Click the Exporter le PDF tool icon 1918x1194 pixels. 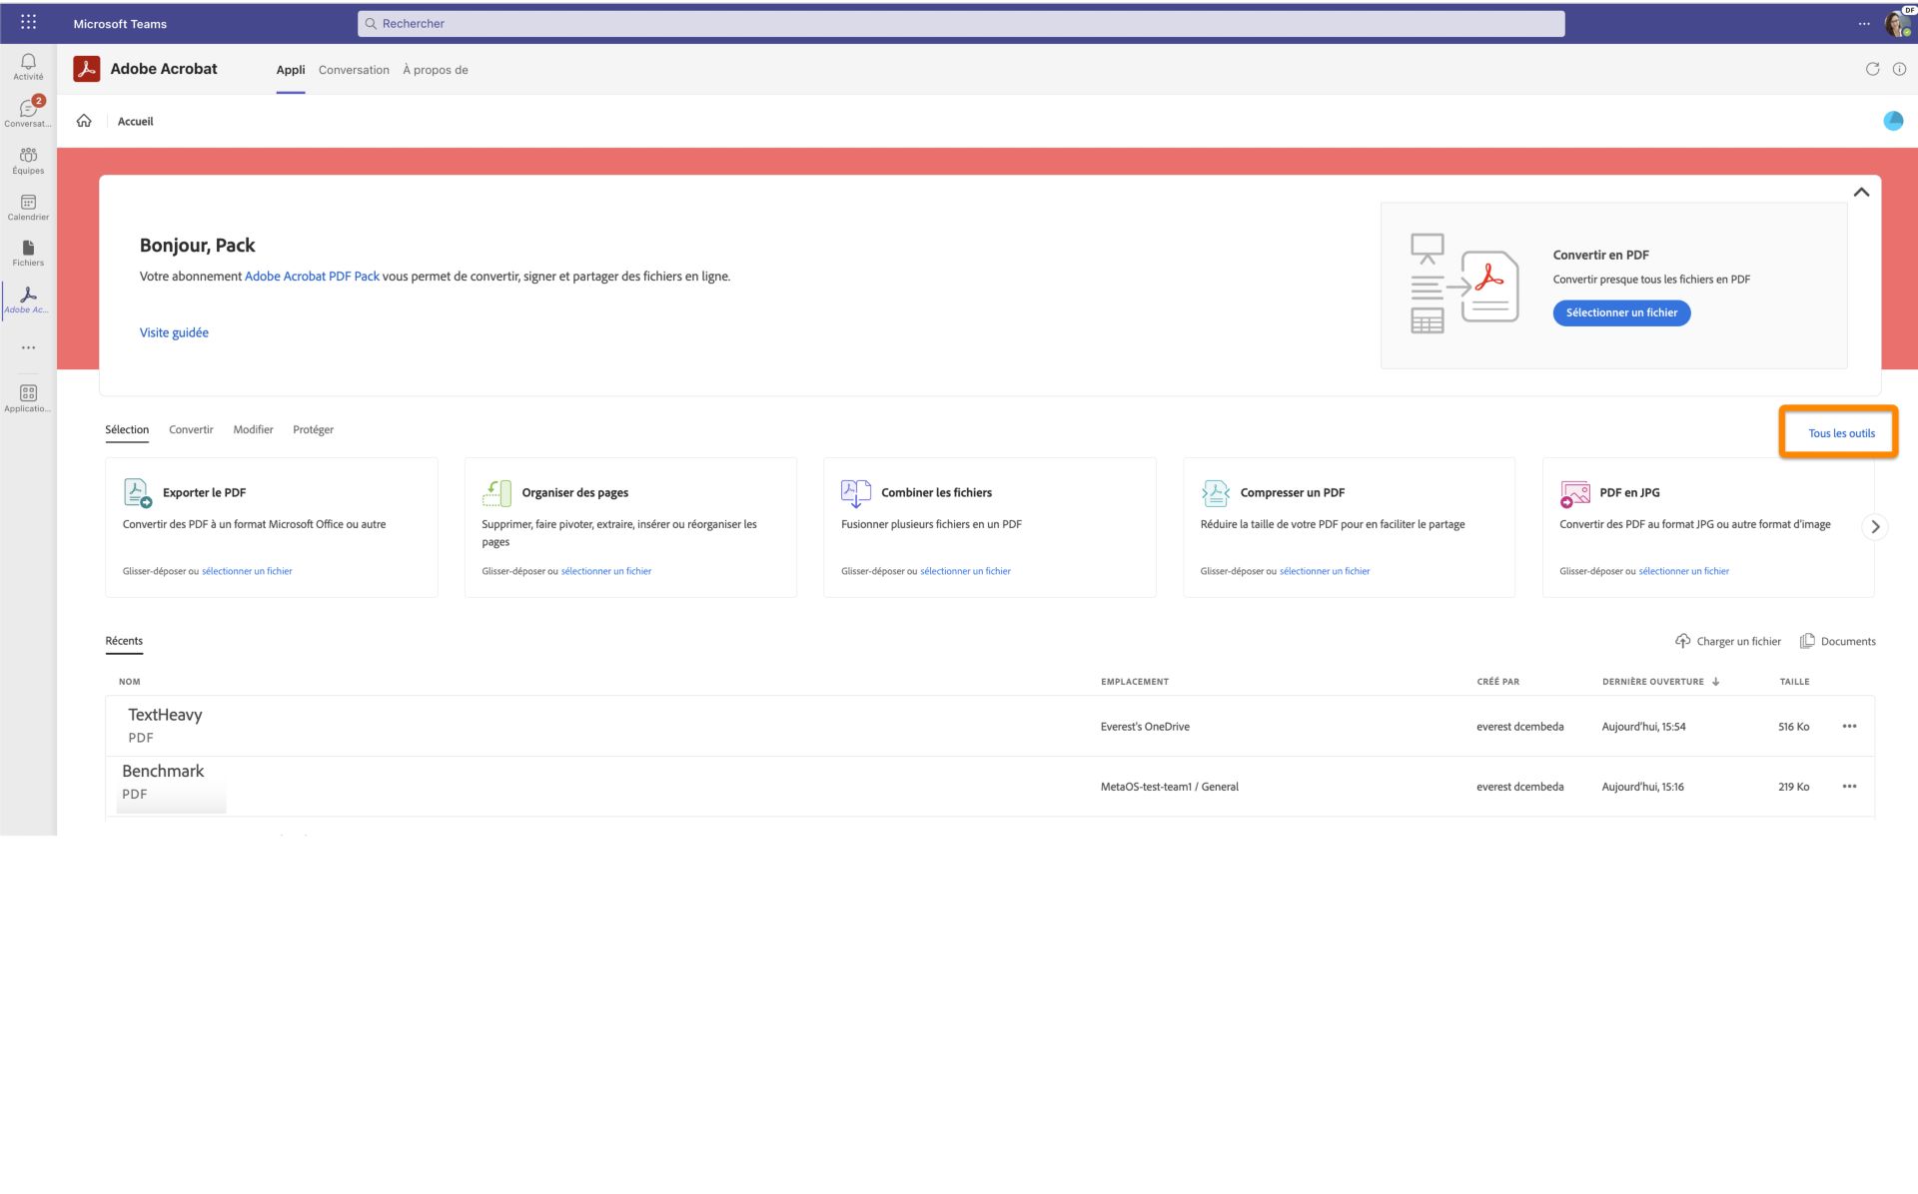click(137, 492)
